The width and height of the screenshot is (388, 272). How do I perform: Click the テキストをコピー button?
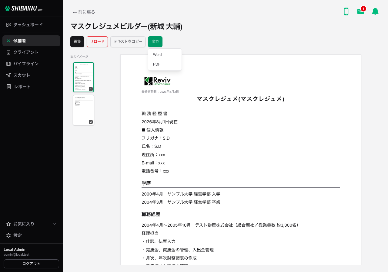pos(128,42)
